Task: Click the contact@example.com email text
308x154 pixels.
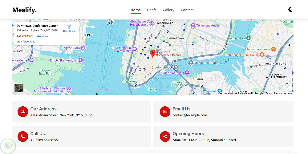Action: point(190,115)
